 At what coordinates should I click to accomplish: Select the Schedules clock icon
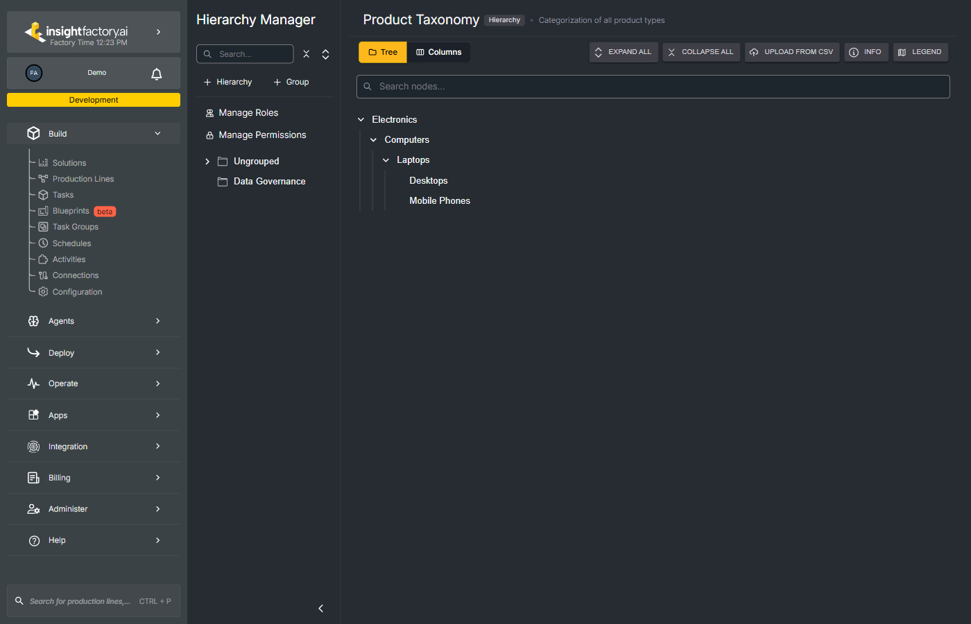42,243
